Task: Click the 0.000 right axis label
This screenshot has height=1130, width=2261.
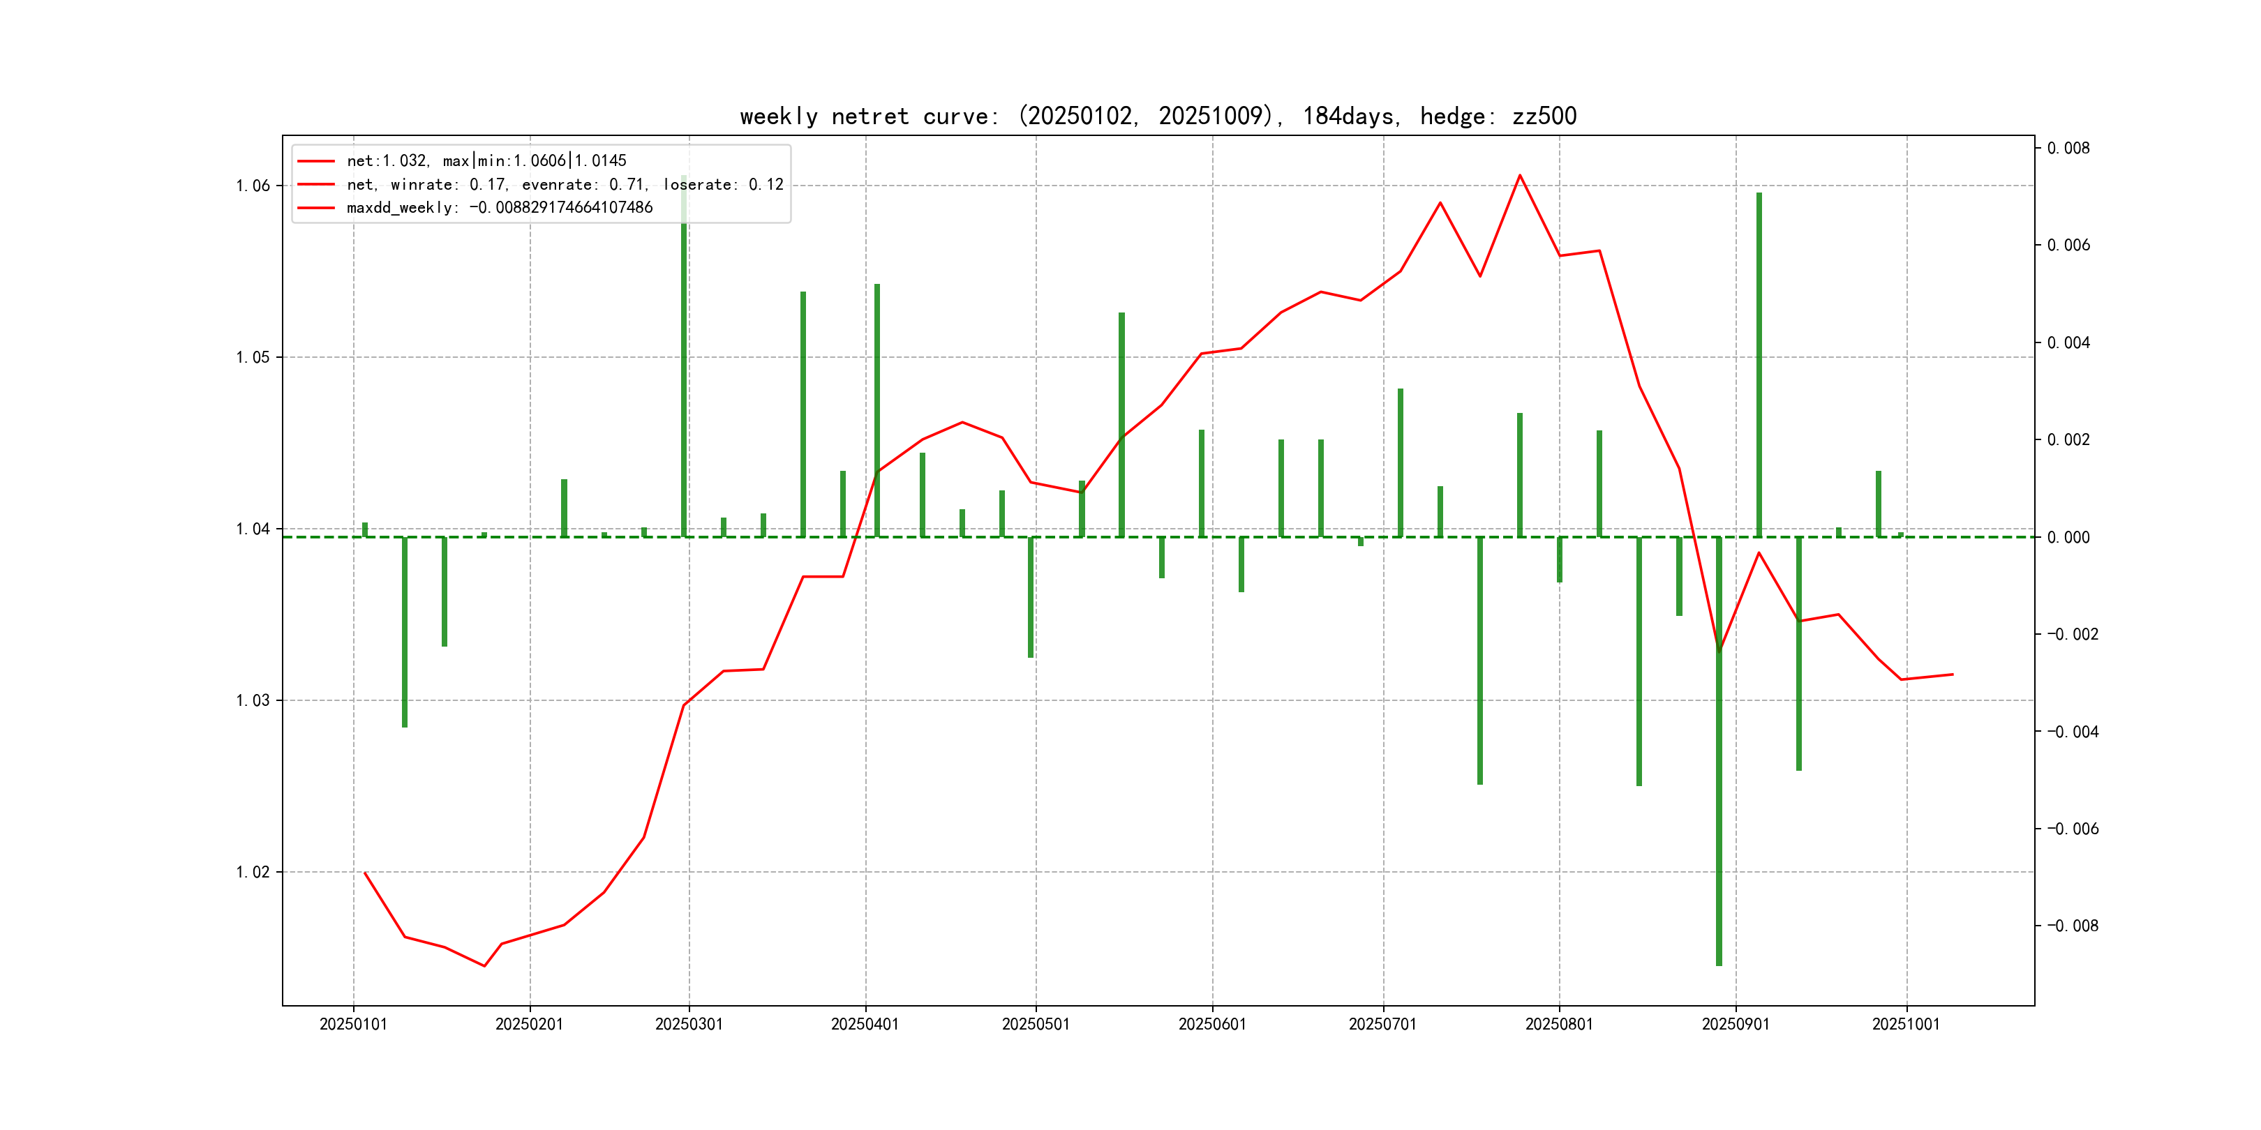Action: click(x=2068, y=537)
